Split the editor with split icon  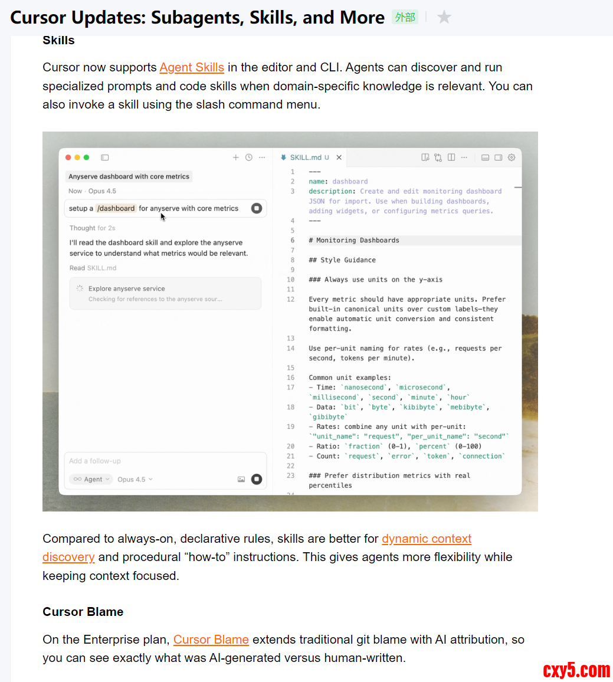[451, 158]
